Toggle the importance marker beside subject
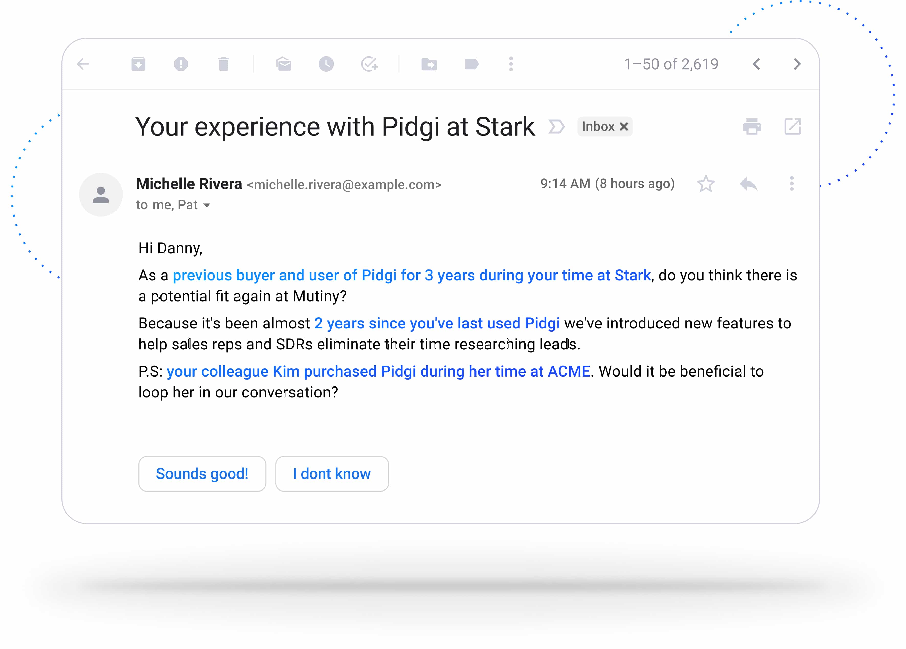906x649 pixels. pos(556,127)
